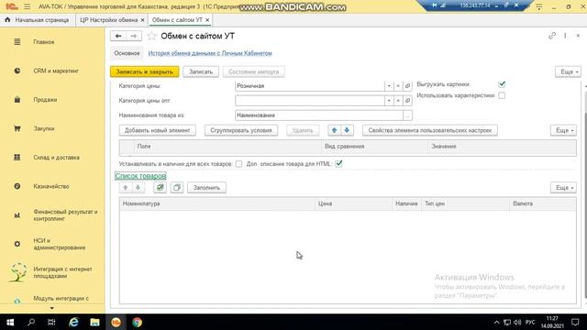Expand Категория цены опт dropdown list
The image size is (587, 330).
(x=389, y=101)
